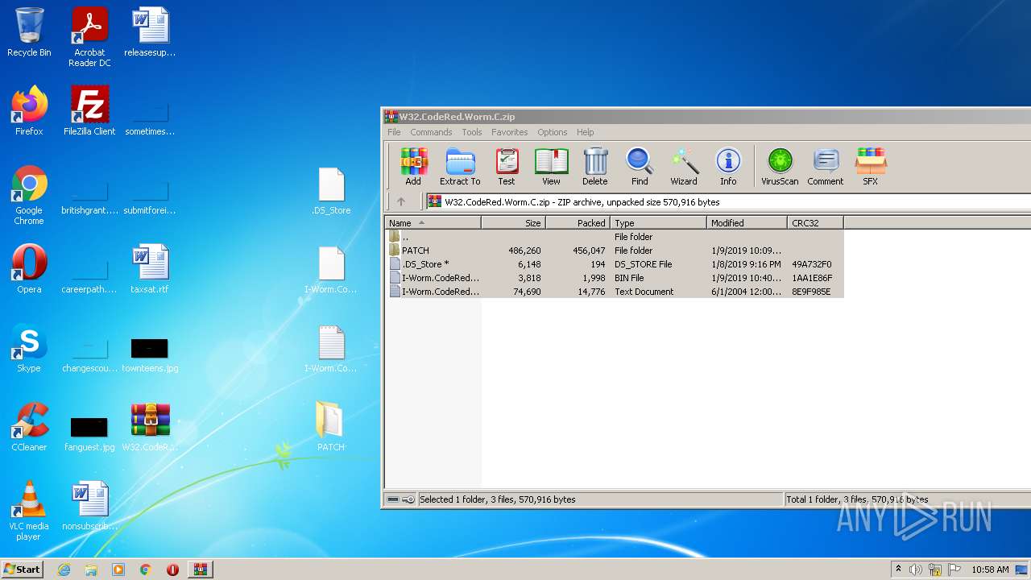
Task: Select fanguest.jpg desktop file
Action: pos(89,433)
